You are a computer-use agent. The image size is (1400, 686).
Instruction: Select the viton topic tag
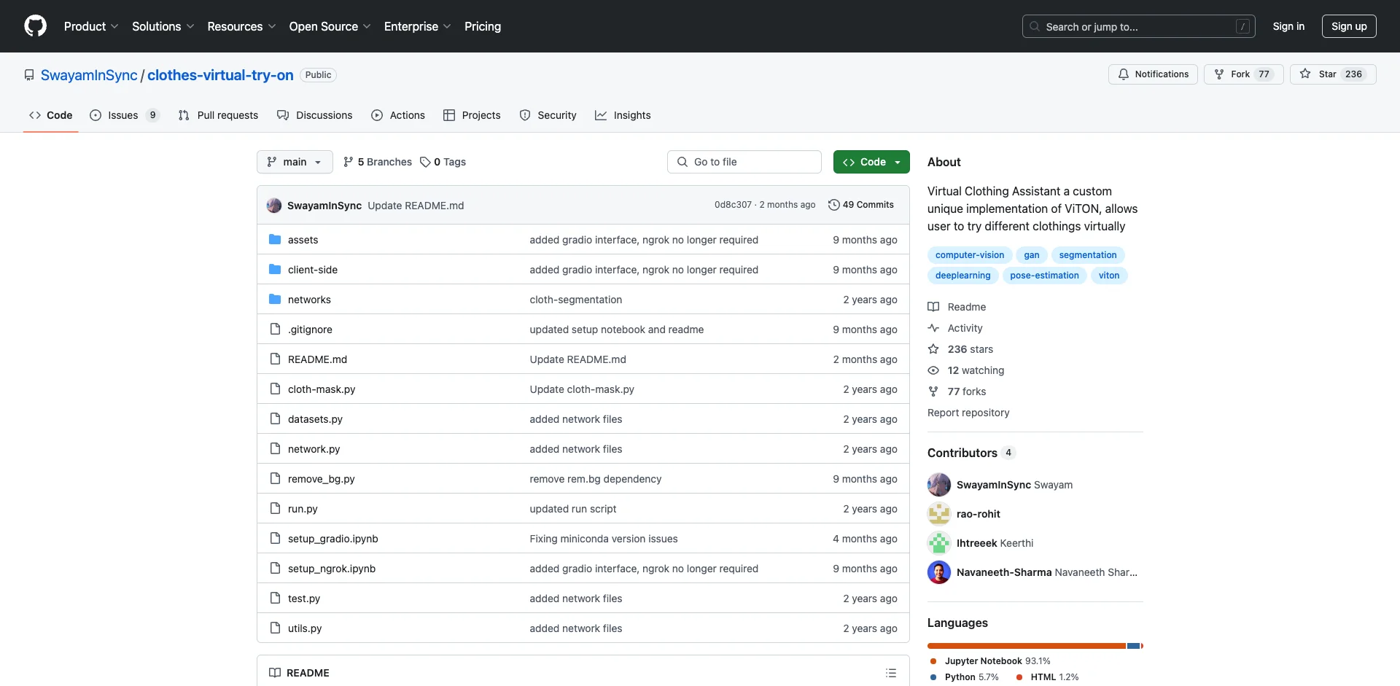click(x=1109, y=276)
